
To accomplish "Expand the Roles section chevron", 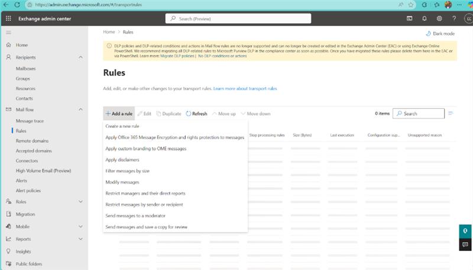I will [80, 201].
